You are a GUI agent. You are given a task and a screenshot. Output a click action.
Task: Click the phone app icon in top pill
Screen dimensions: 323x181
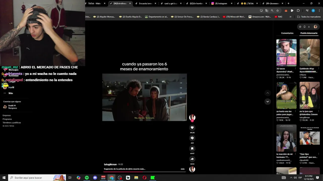coord(305,27)
